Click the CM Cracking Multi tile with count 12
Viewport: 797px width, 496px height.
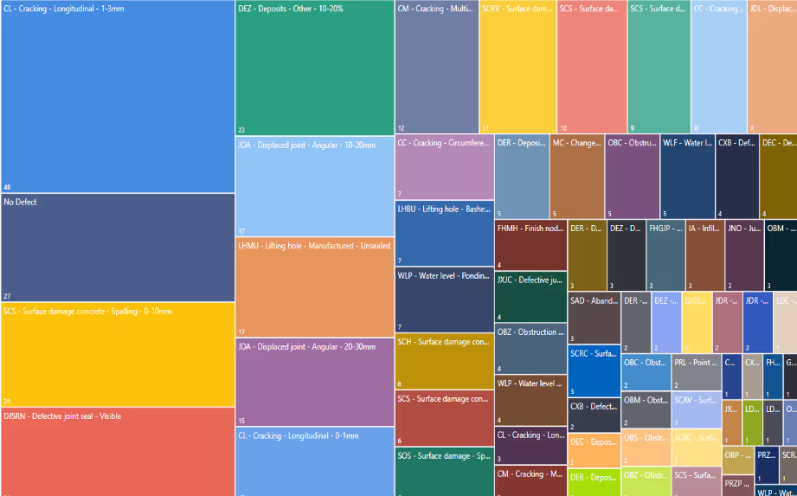pos(437,67)
